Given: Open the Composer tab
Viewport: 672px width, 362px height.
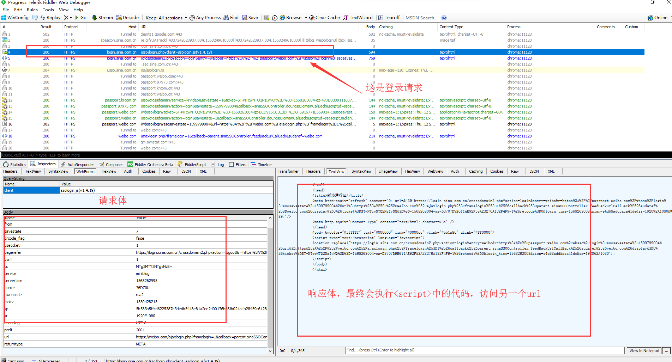Looking at the screenshot, I should 111,165.
